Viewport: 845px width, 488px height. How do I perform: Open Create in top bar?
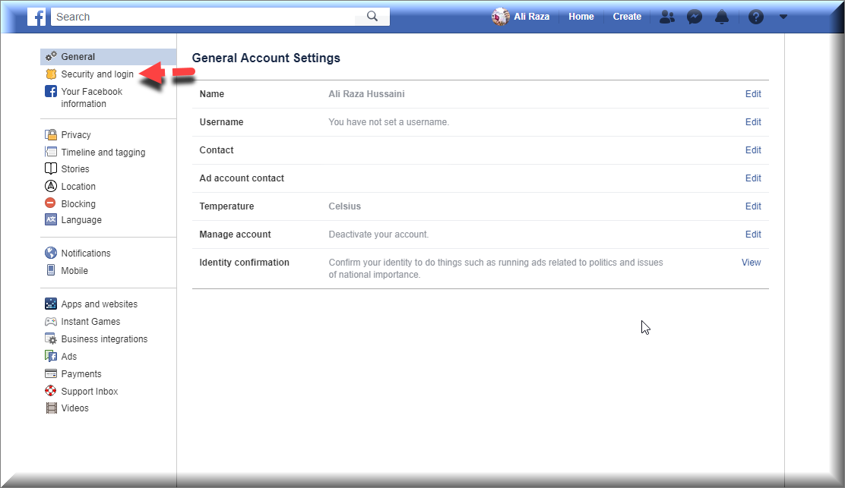pyautogui.click(x=627, y=17)
